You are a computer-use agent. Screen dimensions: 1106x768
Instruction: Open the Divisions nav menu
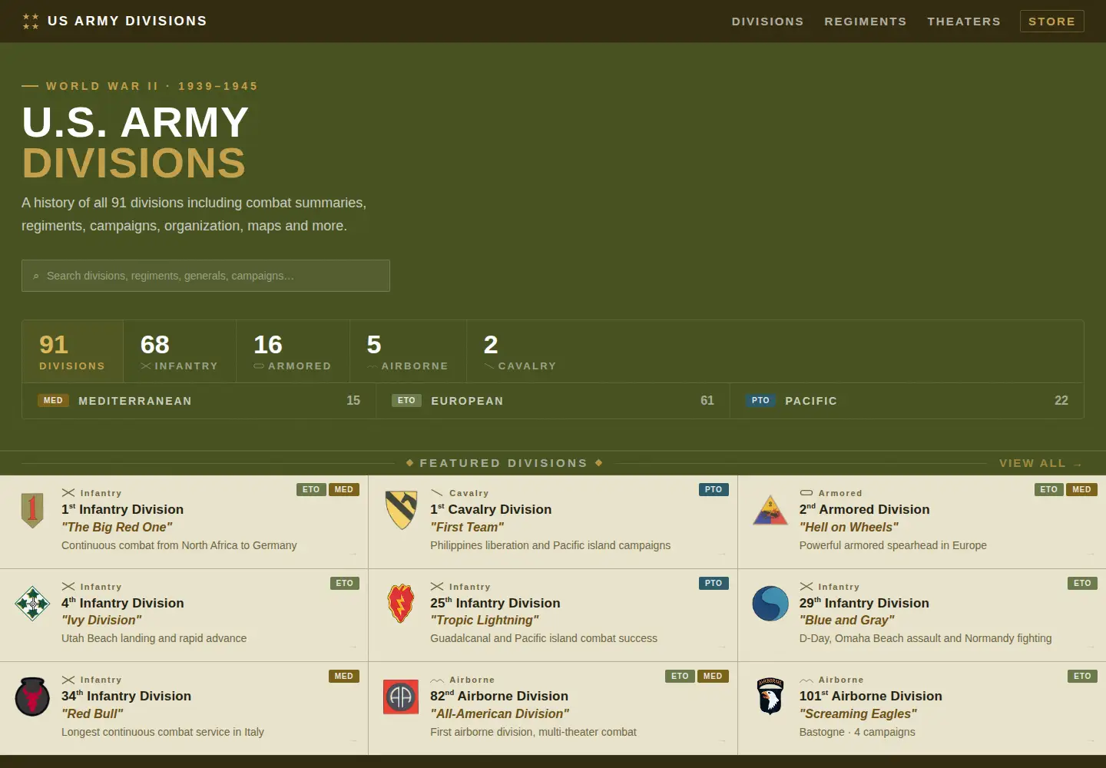point(767,22)
